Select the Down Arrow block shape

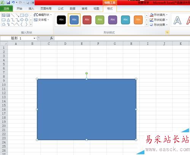[26, 20]
